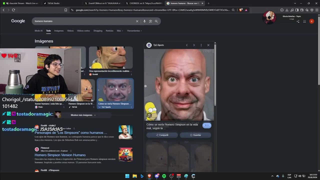320x180 pixels.
Task: Open the Homero Simpson Version Humano link
Action: (x=60, y=155)
